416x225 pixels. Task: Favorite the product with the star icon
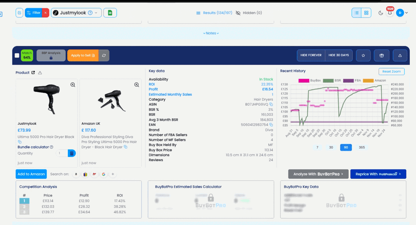(363, 55)
